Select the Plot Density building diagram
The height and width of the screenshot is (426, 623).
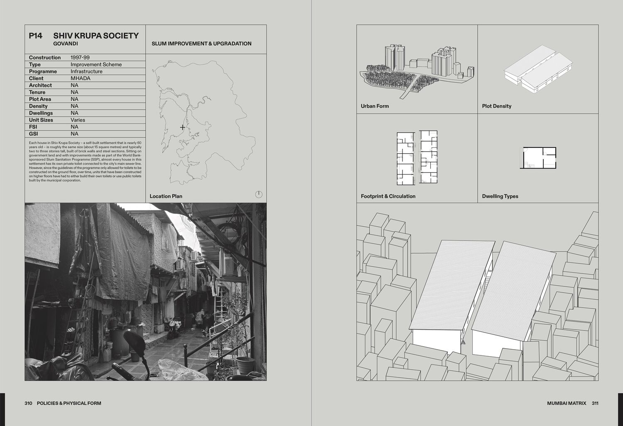coord(538,69)
